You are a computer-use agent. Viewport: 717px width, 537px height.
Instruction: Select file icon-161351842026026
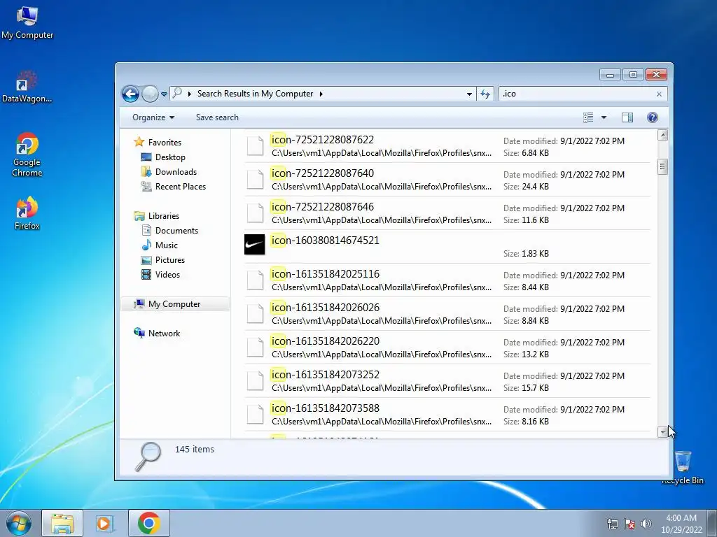(x=447, y=314)
